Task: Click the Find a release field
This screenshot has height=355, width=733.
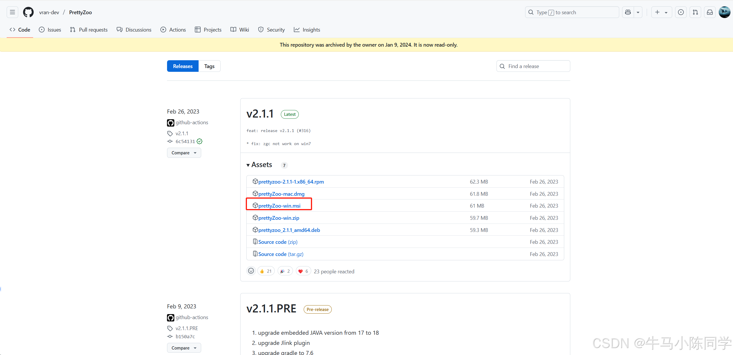Action: click(533, 66)
